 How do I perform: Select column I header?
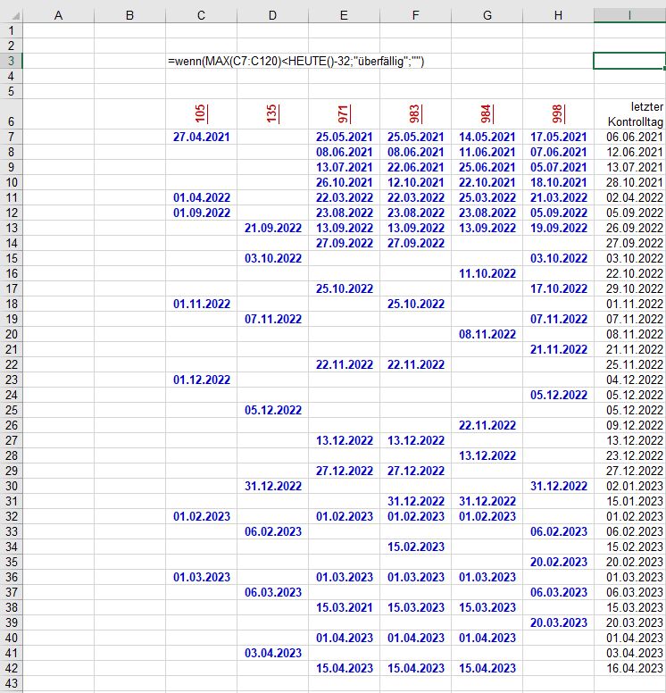point(629,16)
